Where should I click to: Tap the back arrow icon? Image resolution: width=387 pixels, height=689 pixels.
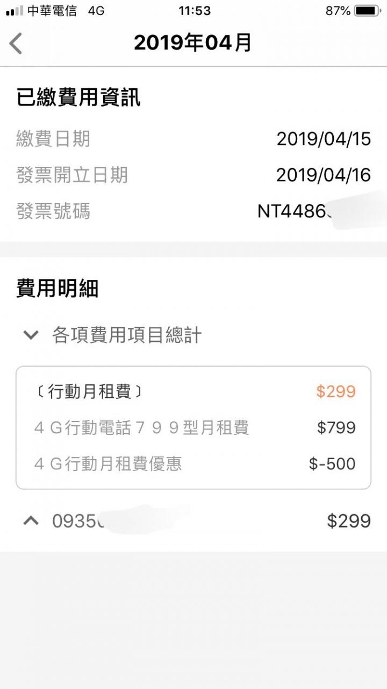coord(16,43)
